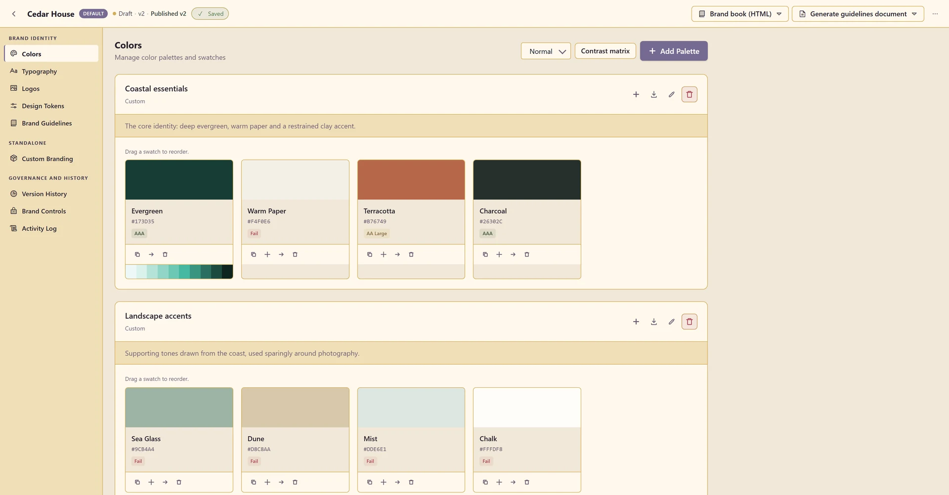Image resolution: width=949 pixels, height=495 pixels.
Task: Open the Normal vision mode dropdown
Action: point(546,51)
